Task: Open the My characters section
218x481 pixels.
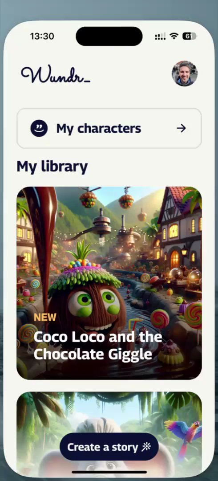Action: (x=109, y=128)
